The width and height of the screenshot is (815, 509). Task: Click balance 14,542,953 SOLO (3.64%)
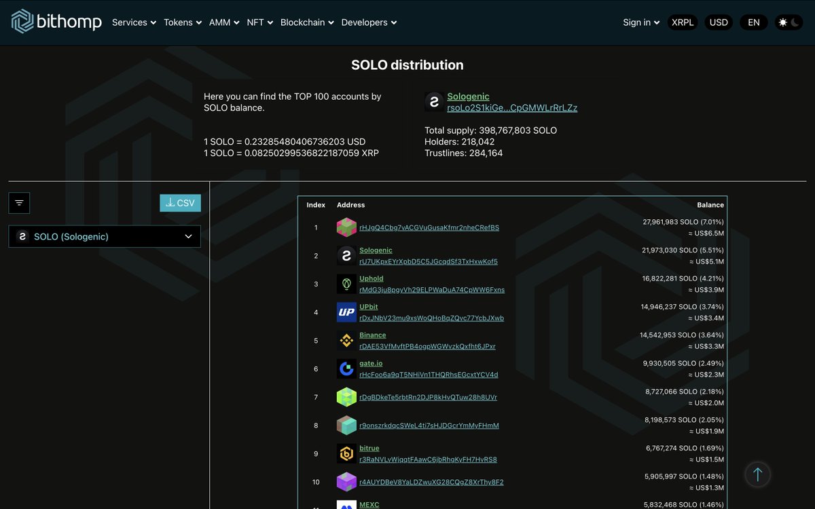coord(682,335)
